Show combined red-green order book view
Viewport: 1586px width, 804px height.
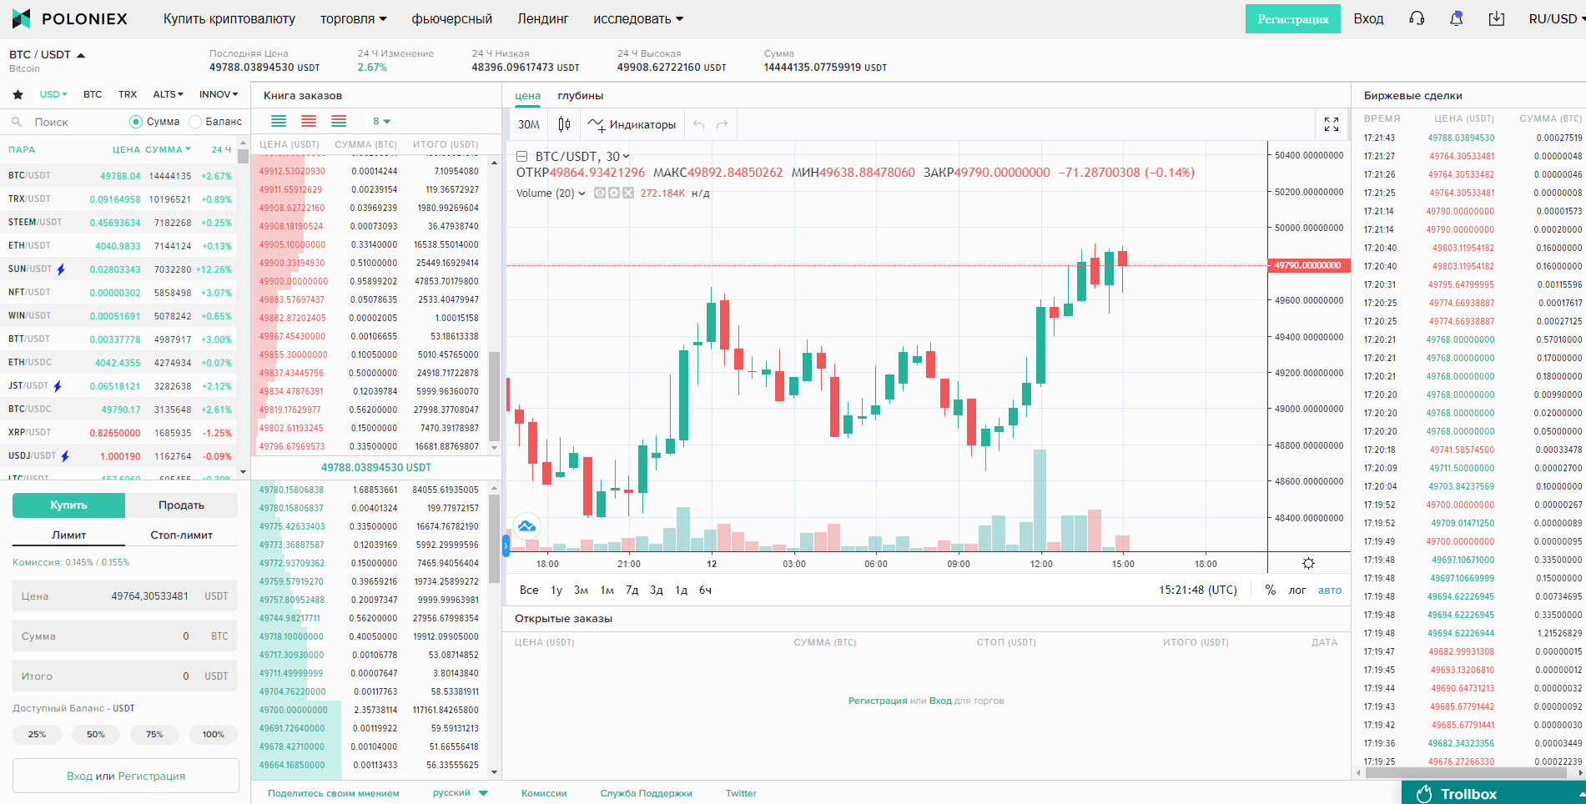(339, 122)
